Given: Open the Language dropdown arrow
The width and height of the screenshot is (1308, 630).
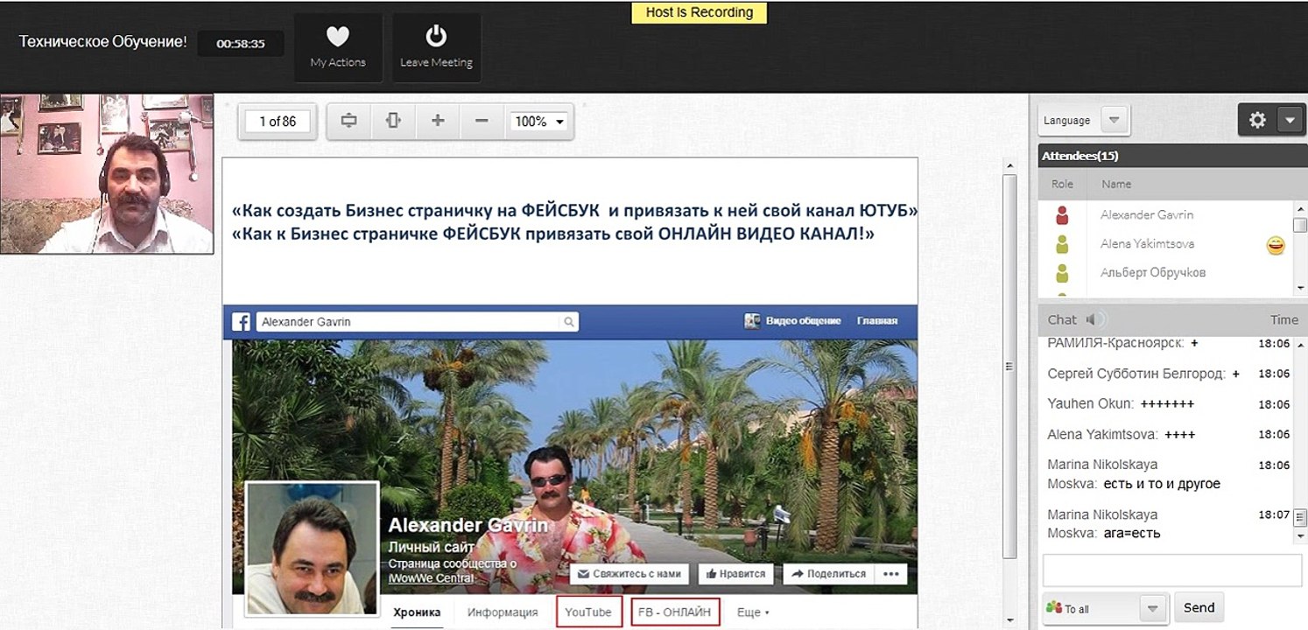Looking at the screenshot, I should [x=1114, y=120].
